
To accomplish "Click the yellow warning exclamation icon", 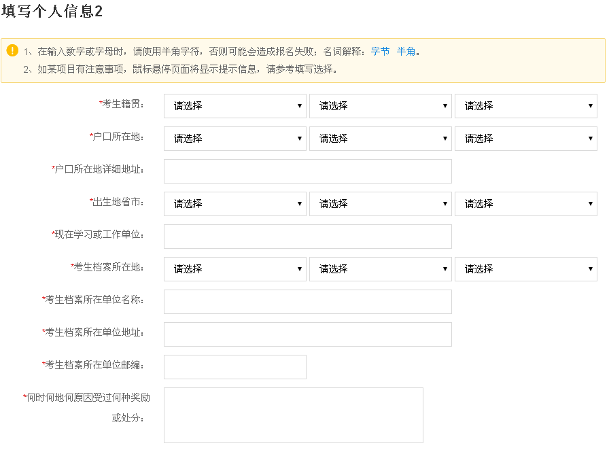I will [x=12, y=51].
